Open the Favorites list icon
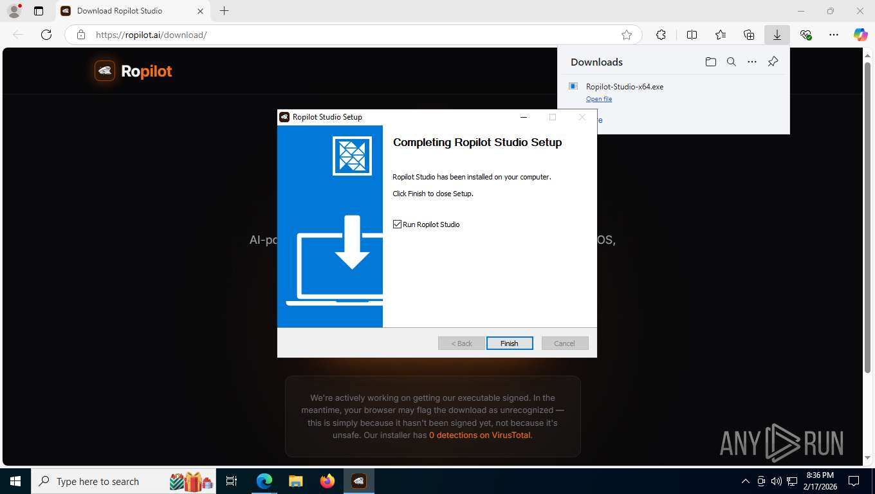The width and height of the screenshot is (875, 494). (721, 35)
